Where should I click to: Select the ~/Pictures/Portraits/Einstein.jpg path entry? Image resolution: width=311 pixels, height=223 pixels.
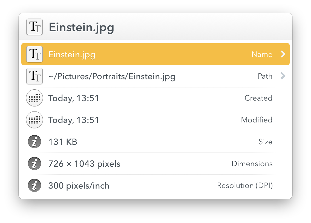pyautogui.click(x=155, y=76)
